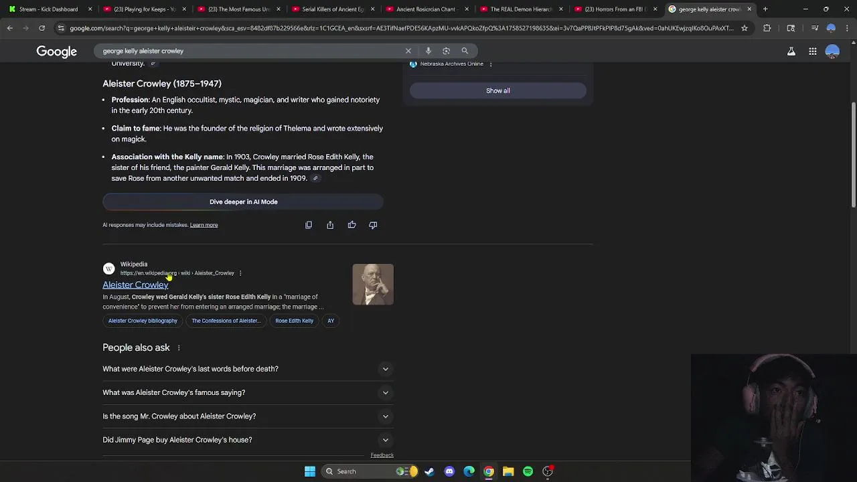Click the Feedback link

pyautogui.click(x=382, y=455)
